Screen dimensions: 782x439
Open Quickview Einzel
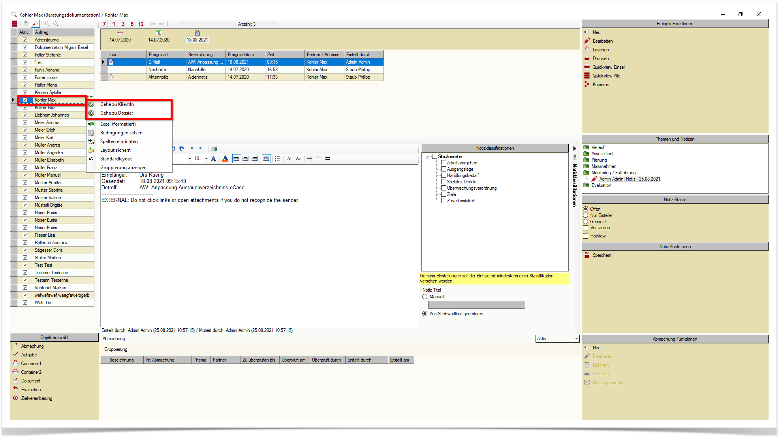tap(608, 67)
